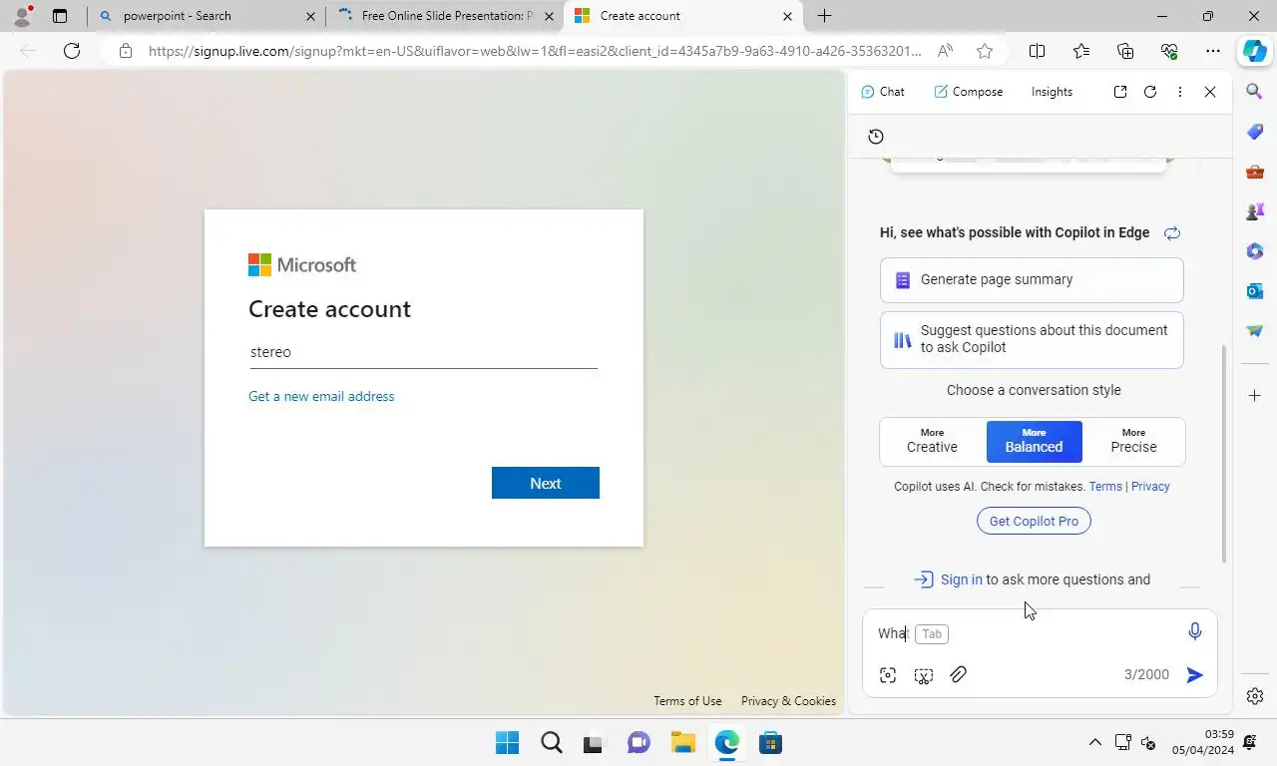1277x766 pixels.
Task: Click Get Copilot Pro button
Action: (x=1034, y=521)
